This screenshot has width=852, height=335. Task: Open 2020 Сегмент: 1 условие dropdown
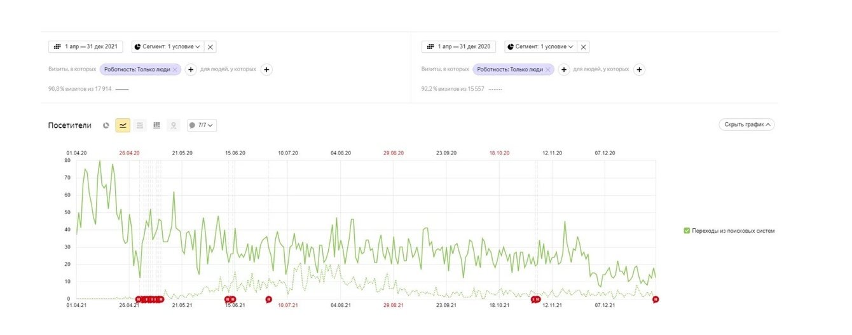point(540,46)
